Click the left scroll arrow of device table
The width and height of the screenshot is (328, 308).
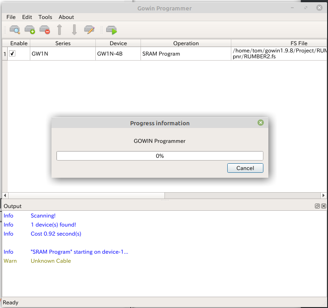coord(5,195)
